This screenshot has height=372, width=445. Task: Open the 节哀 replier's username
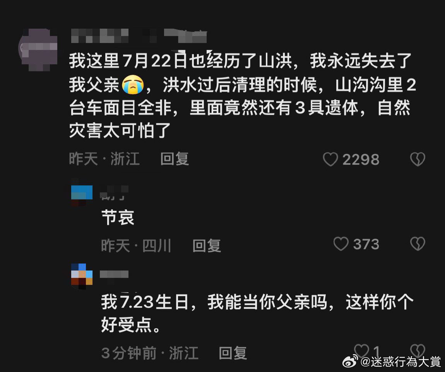pos(115,193)
